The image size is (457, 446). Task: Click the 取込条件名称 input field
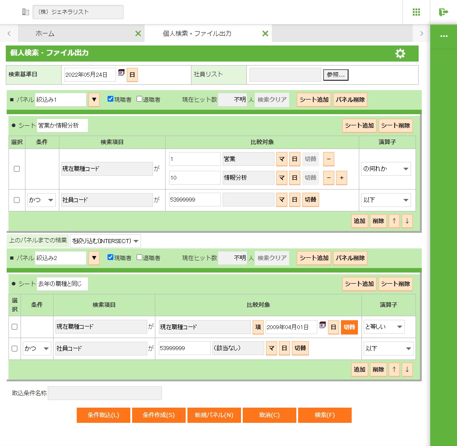(105, 393)
